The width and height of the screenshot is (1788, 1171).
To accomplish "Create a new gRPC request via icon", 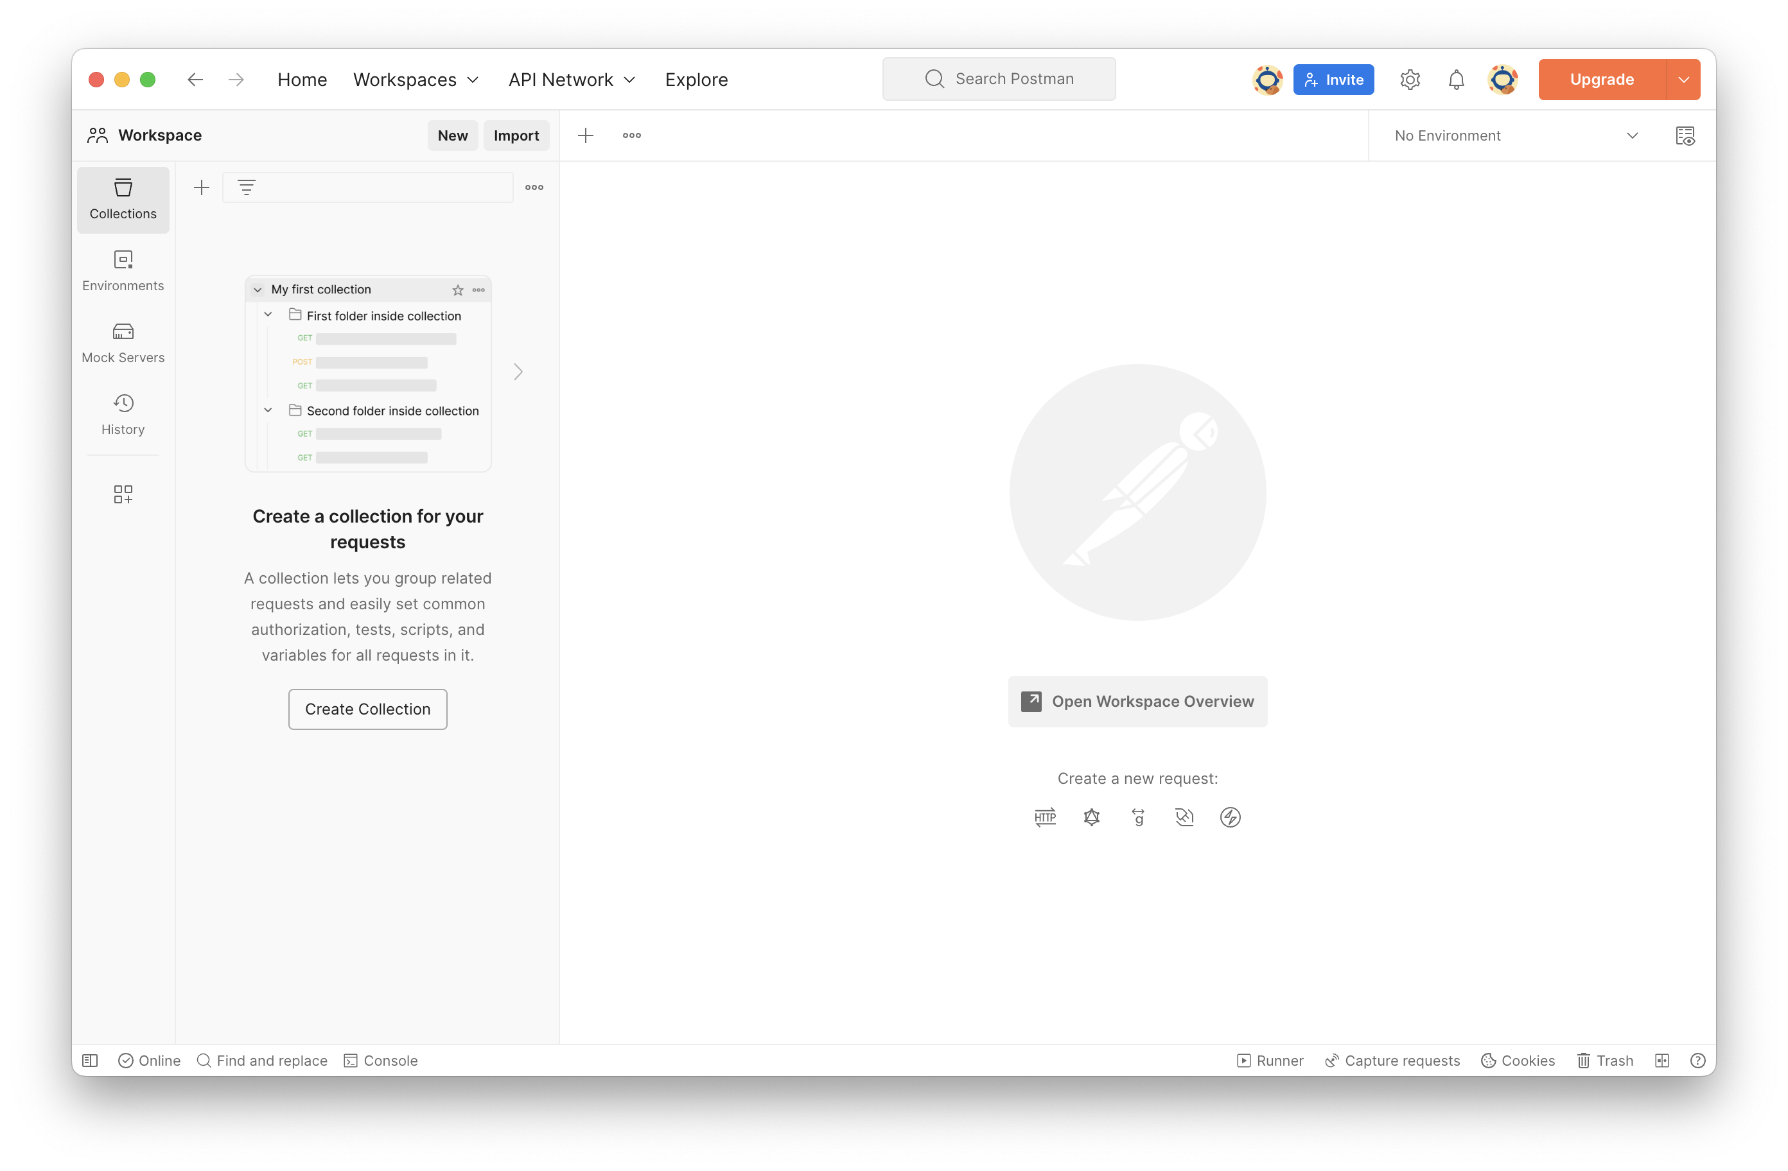I will click(1138, 817).
